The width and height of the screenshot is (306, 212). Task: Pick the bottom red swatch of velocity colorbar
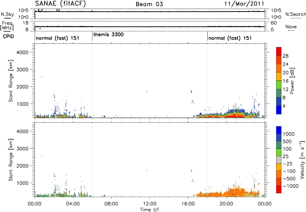tap(279, 189)
